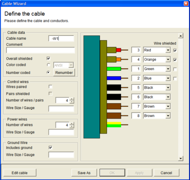The image size is (190, 180).
Task: Uncheck Includes ground checkbox
Action: click(x=51, y=148)
